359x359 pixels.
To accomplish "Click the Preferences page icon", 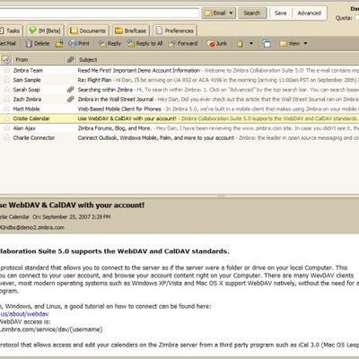I will pos(159,31).
